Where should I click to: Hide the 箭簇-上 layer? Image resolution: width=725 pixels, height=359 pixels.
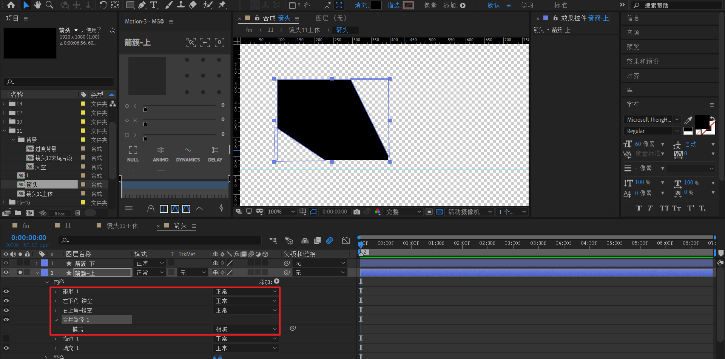click(x=6, y=272)
